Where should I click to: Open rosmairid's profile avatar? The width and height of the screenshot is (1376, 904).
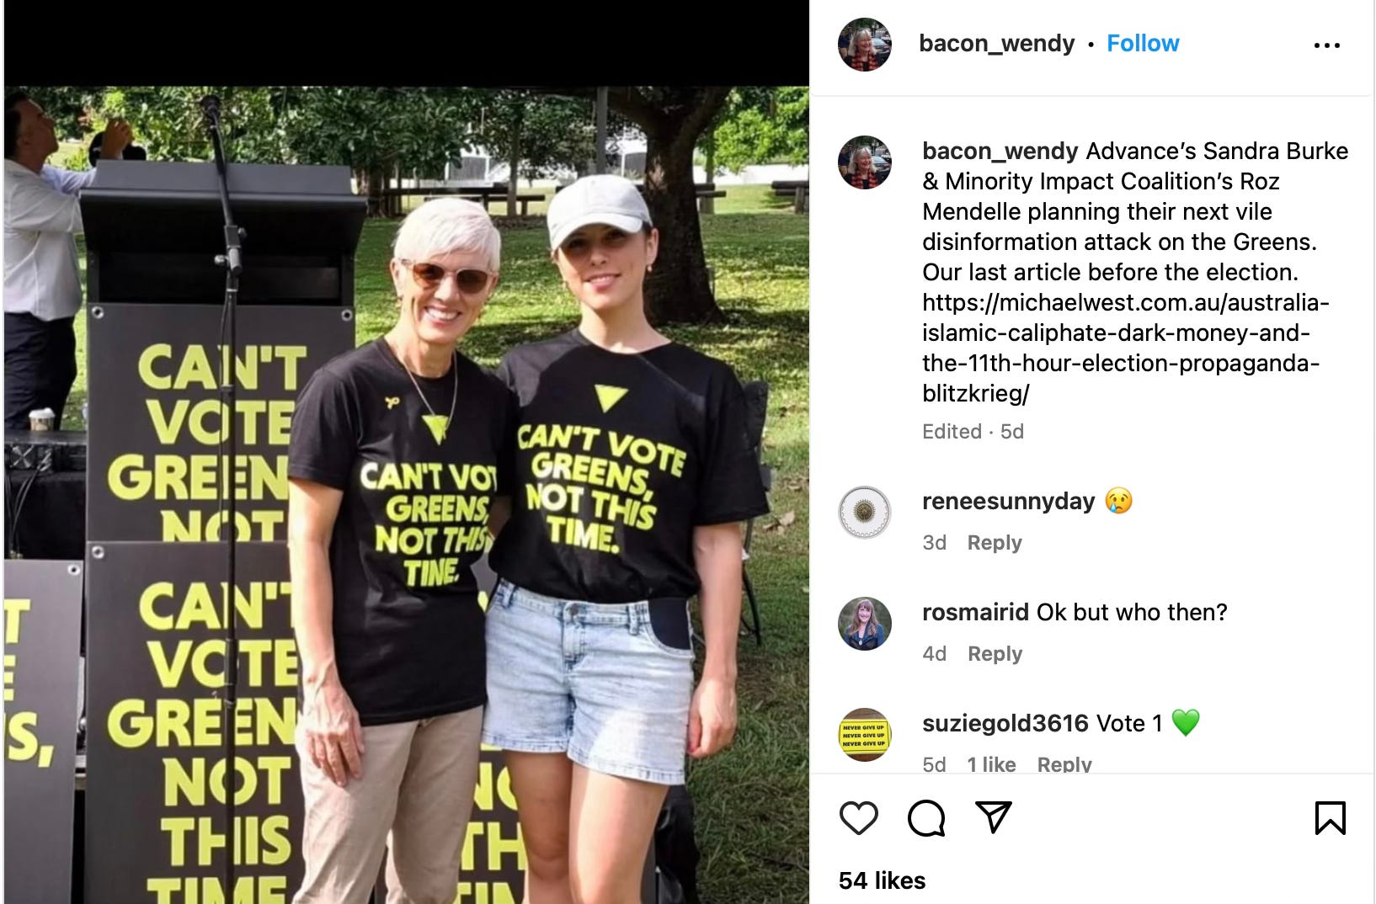(865, 624)
